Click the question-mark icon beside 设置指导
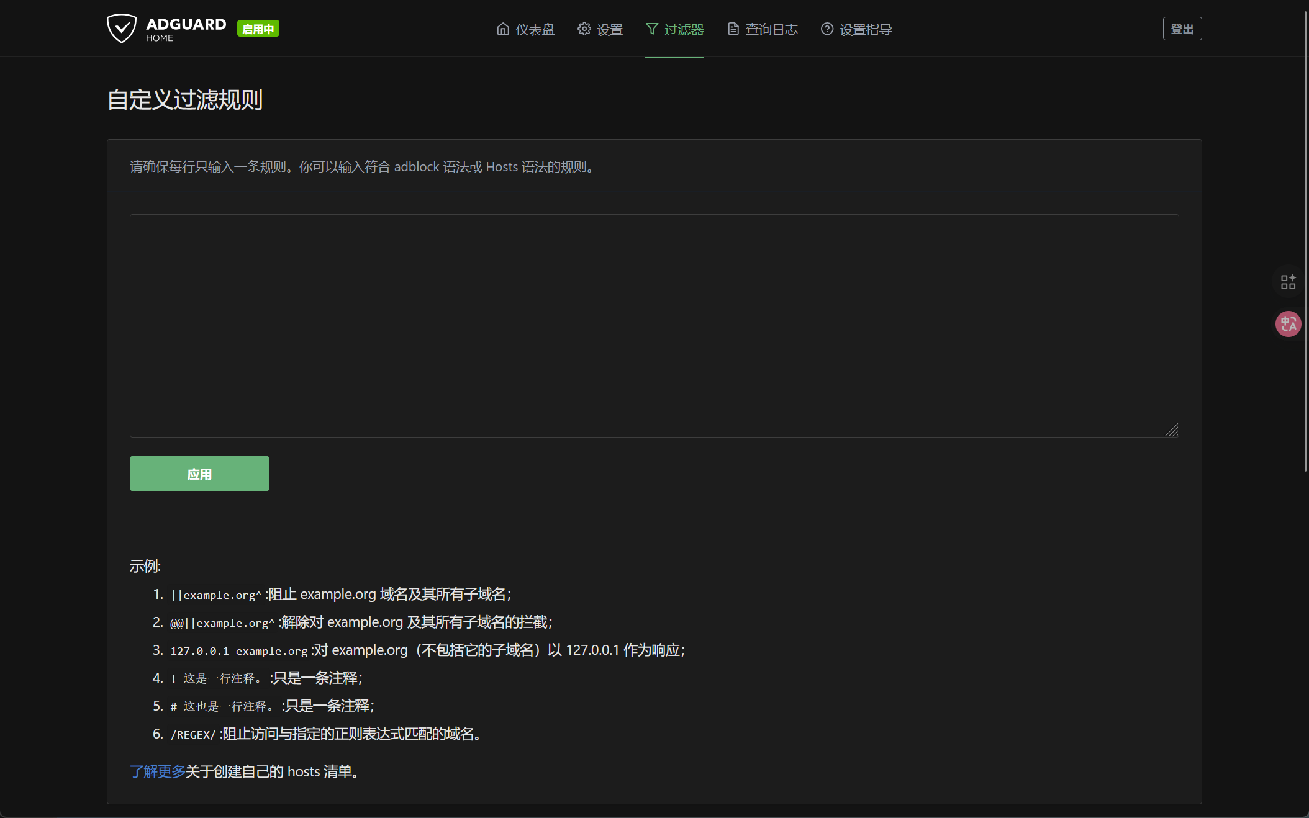This screenshot has width=1309, height=818. pos(827,29)
